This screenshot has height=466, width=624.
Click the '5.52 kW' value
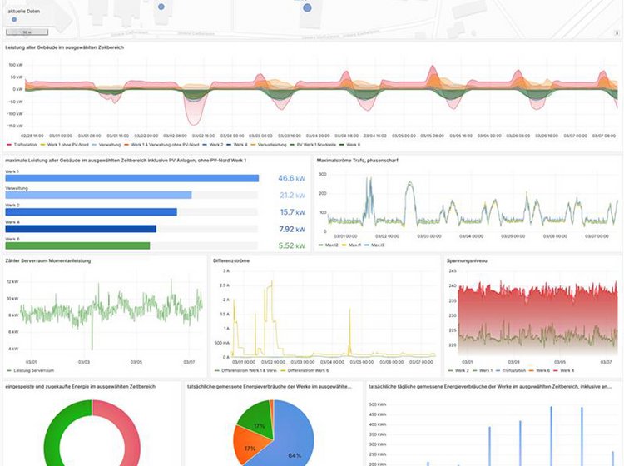(292, 246)
